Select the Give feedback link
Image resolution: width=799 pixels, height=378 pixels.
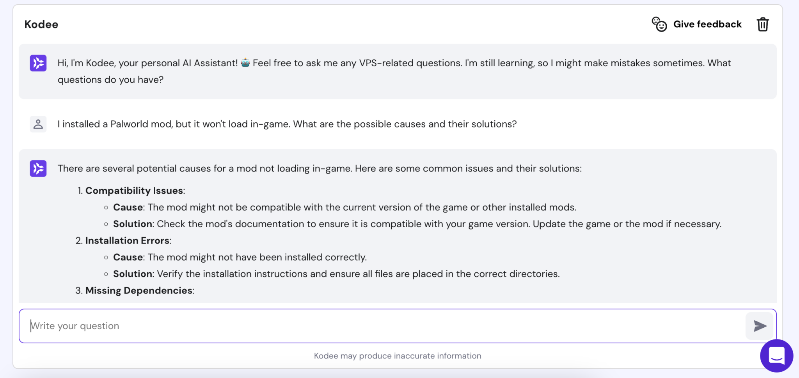(707, 24)
